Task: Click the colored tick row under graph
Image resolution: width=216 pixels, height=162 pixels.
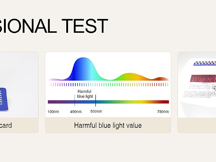Action: (x=108, y=85)
